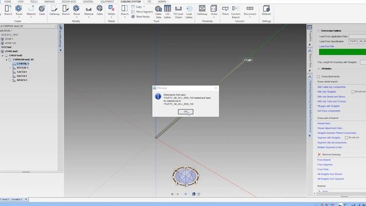Image resolution: width=366 pixels, height=206 pixels.
Task: Click the Create Route ribbon icon
Action: point(19,9)
